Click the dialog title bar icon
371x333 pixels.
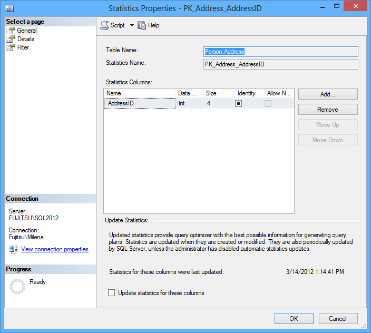coord(9,8)
